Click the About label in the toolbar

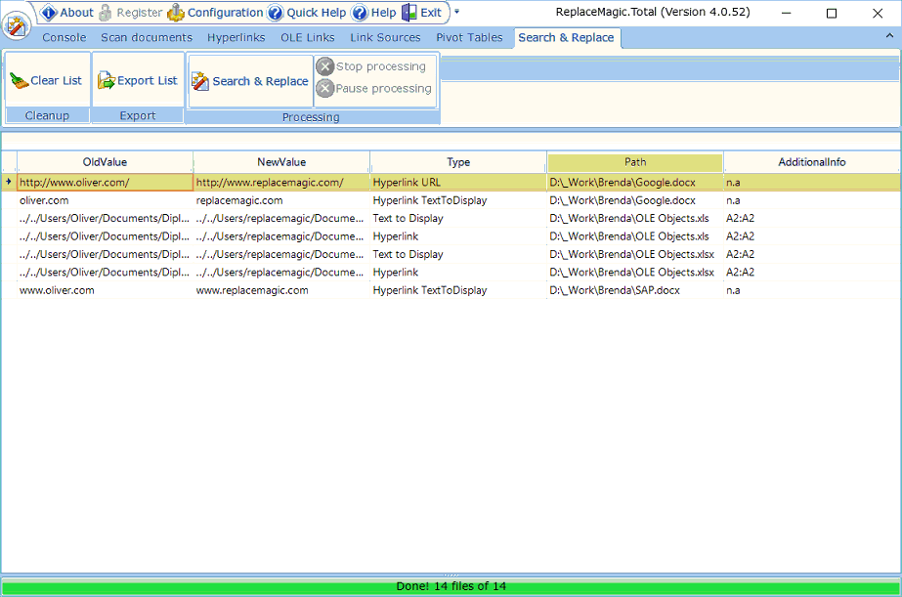(x=76, y=13)
